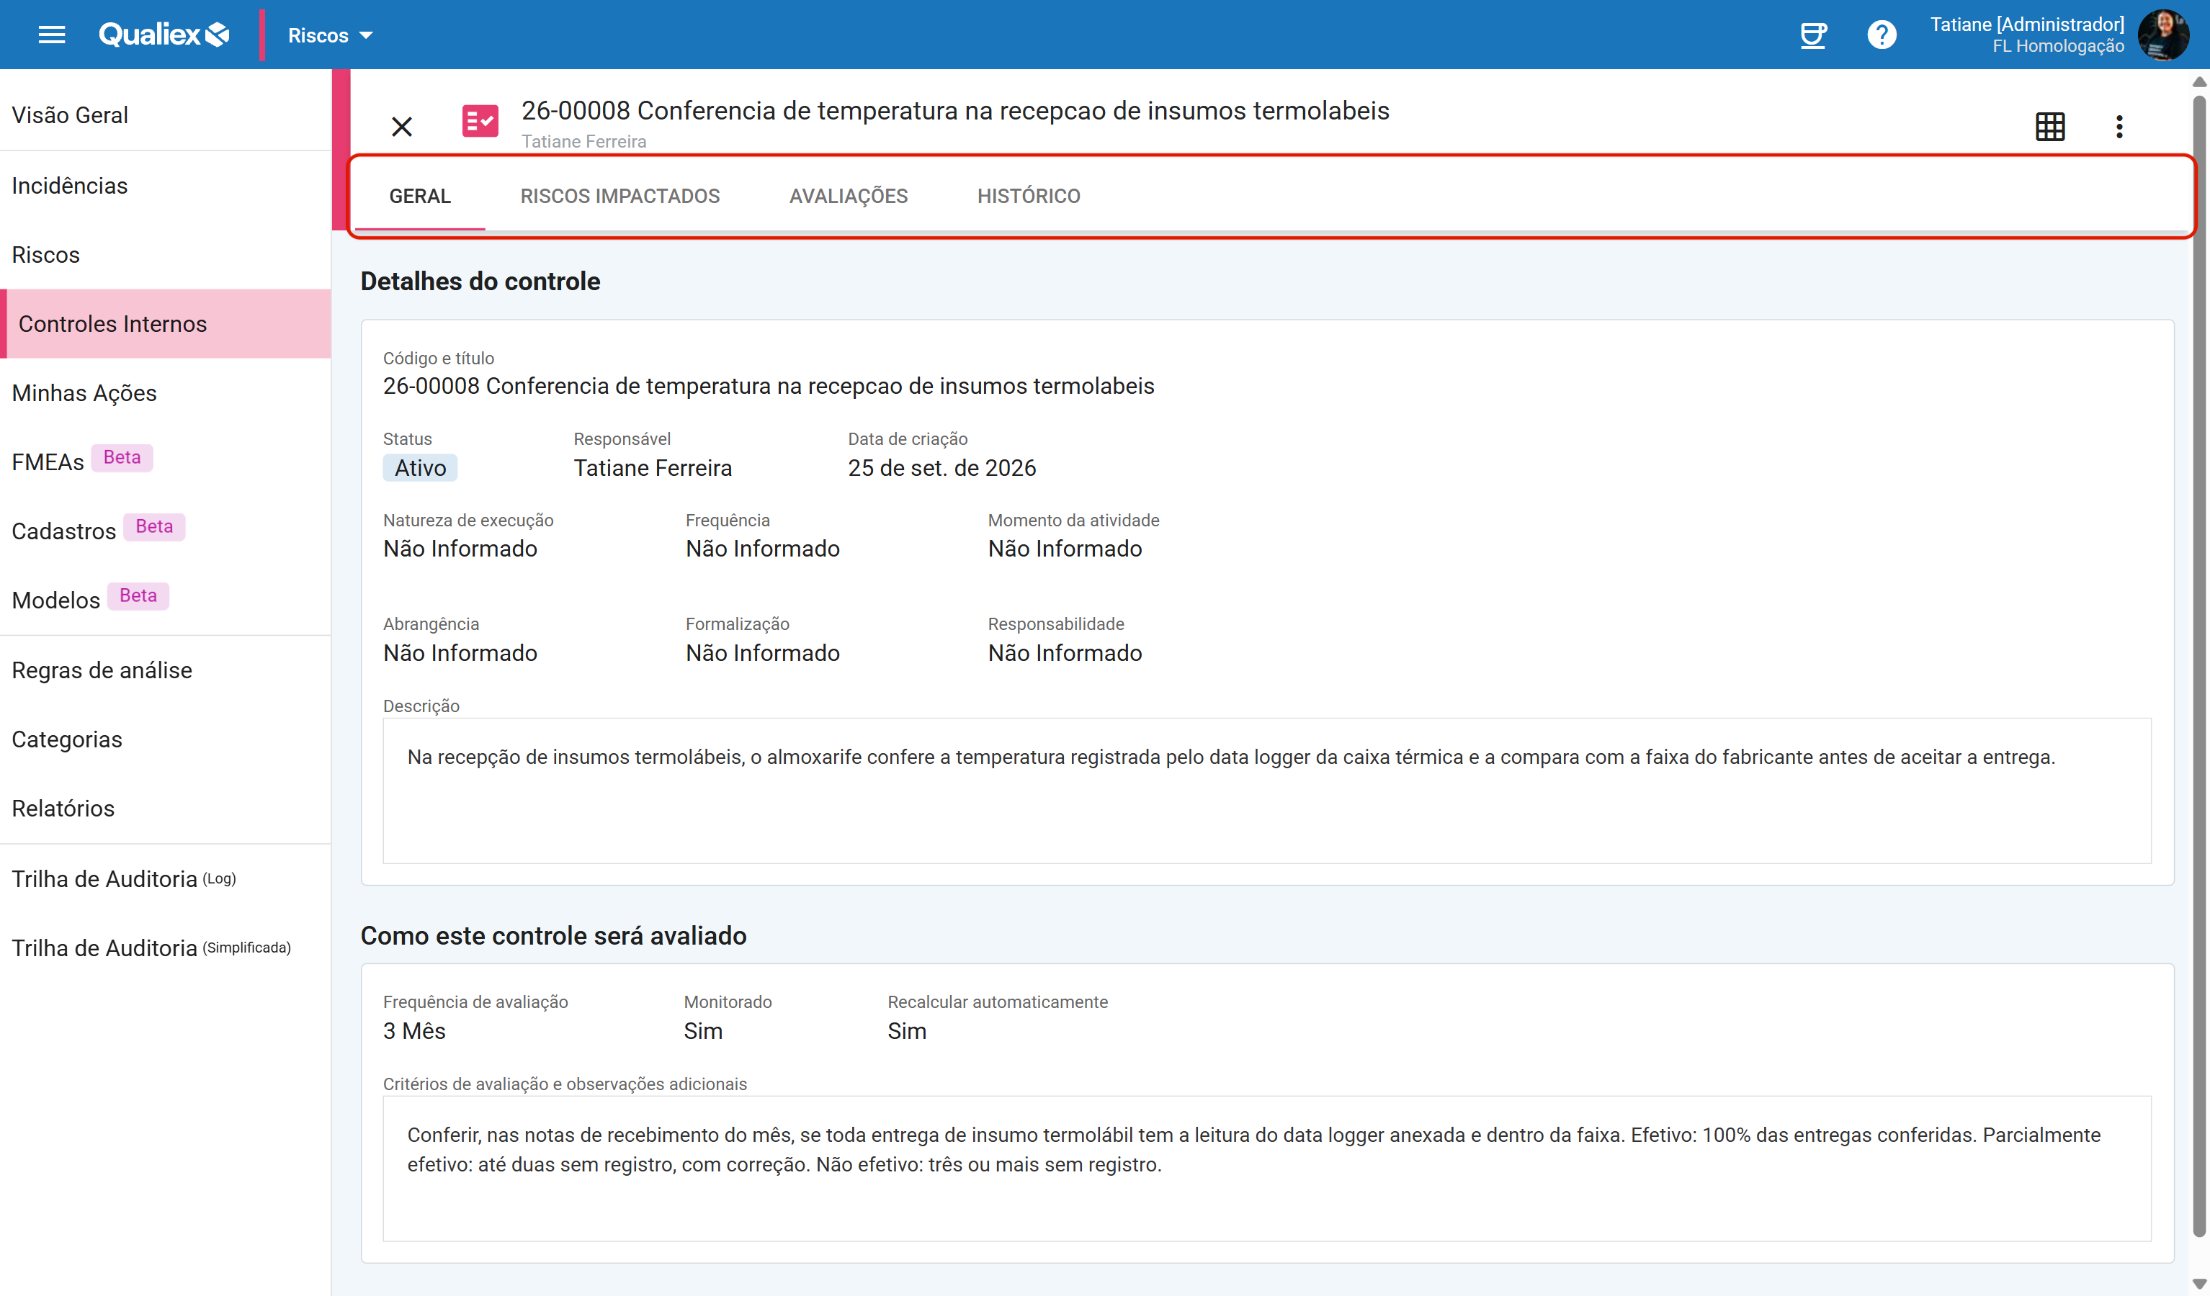This screenshot has width=2210, height=1296.
Task: Open the user profile avatar
Action: [2165, 35]
